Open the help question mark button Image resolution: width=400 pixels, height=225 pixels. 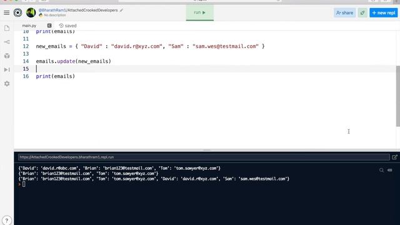pos(7,221)
